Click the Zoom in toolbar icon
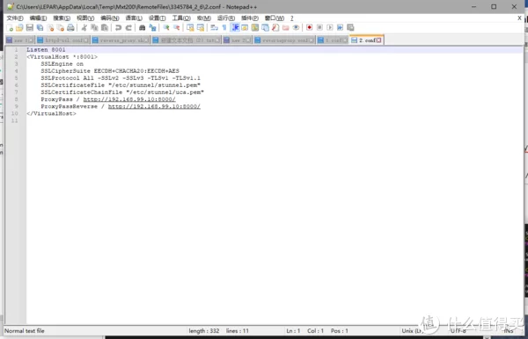 point(166,27)
